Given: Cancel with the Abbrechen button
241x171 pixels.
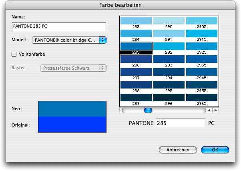Looking at the screenshot, I should pyautogui.click(x=178, y=150).
